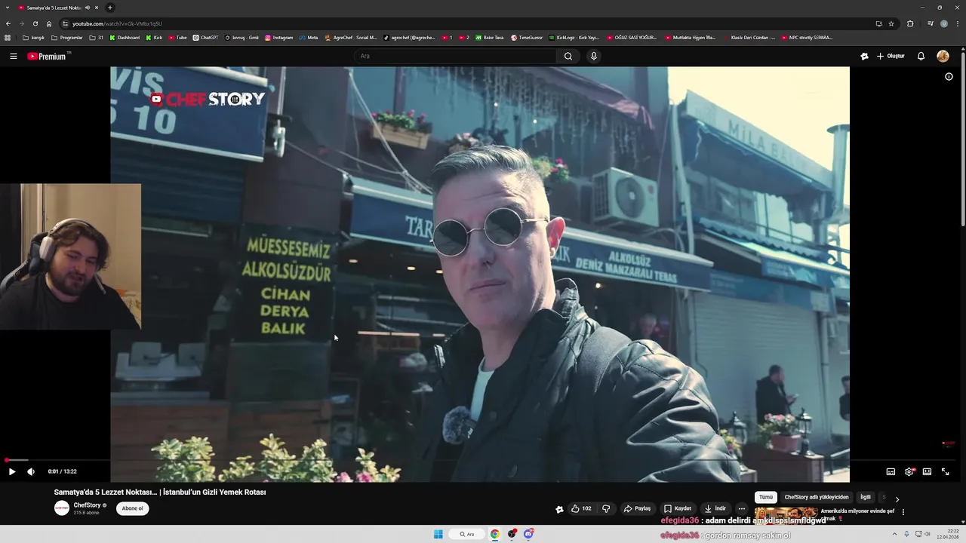Select the İlgili filter chip
966x543 pixels.
[866, 497]
